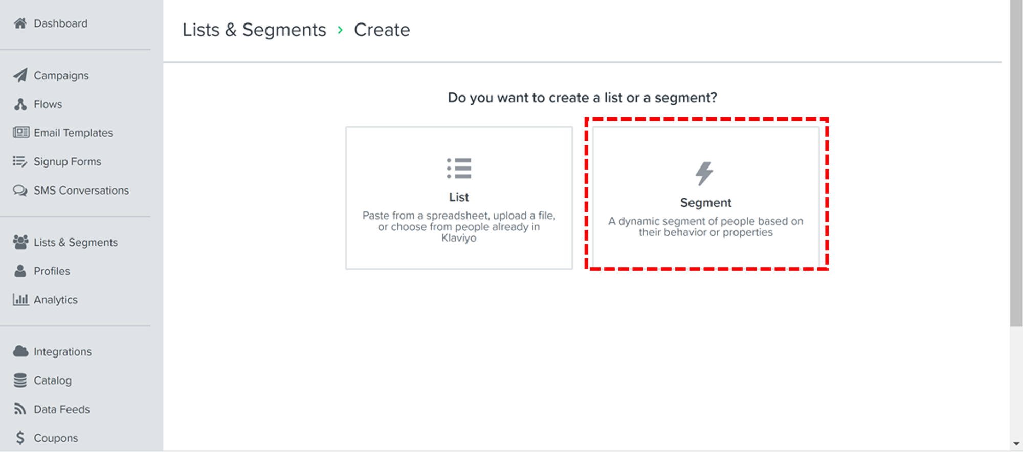Click the Data Feeds RSS icon
This screenshot has width=1023, height=452.
point(20,409)
